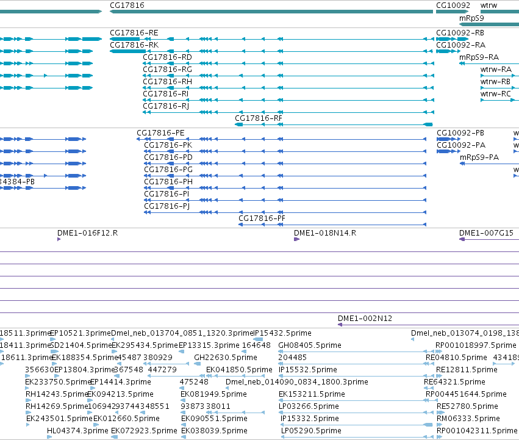Click the CG17816-PJ protein label
Screen dimensions: 519x440
pos(167,206)
